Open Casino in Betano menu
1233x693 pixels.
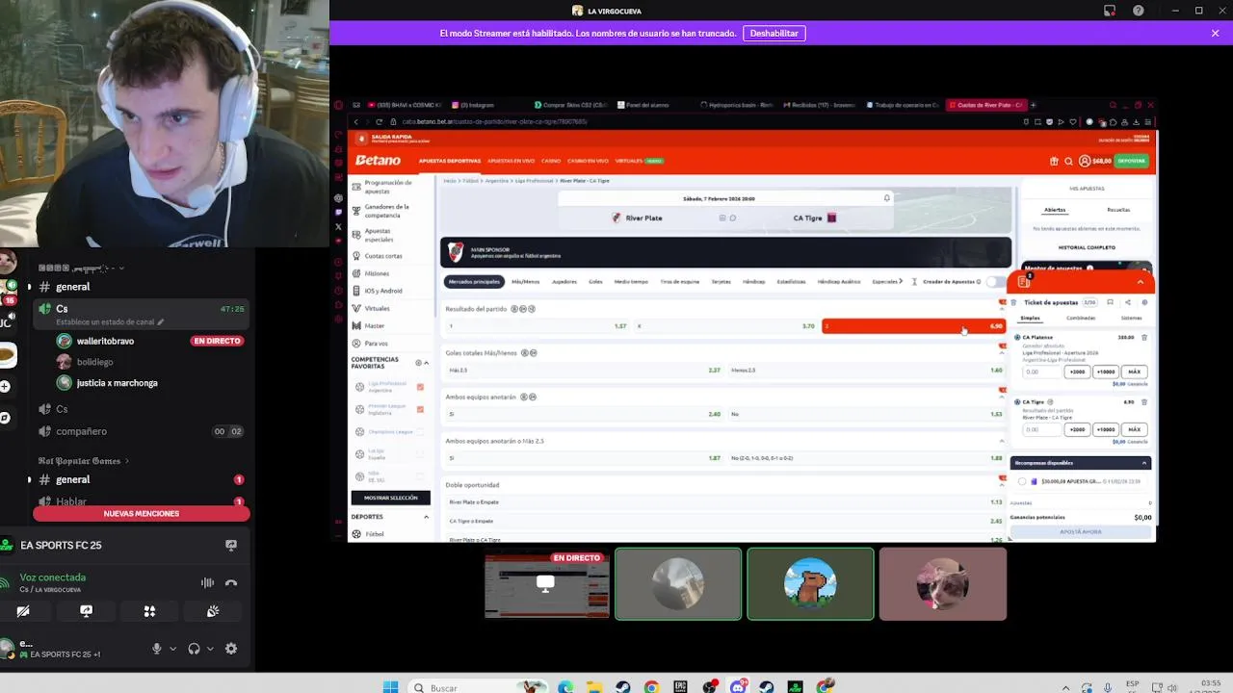pos(551,161)
